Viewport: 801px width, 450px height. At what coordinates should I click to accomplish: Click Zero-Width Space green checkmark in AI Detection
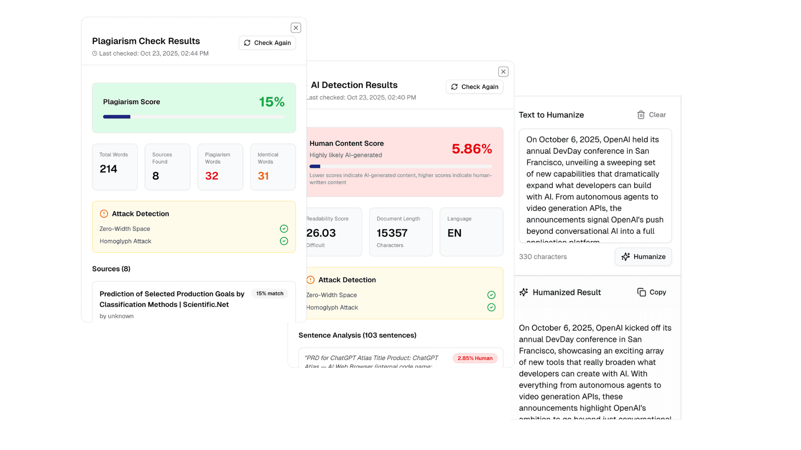tap(491, 295)
